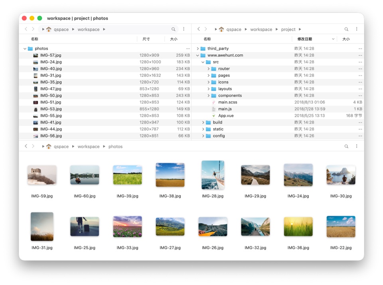Click home icon in bottom pane breadcrumb
This screenshot has height=285, width=383.
click(x=49, y=146)
